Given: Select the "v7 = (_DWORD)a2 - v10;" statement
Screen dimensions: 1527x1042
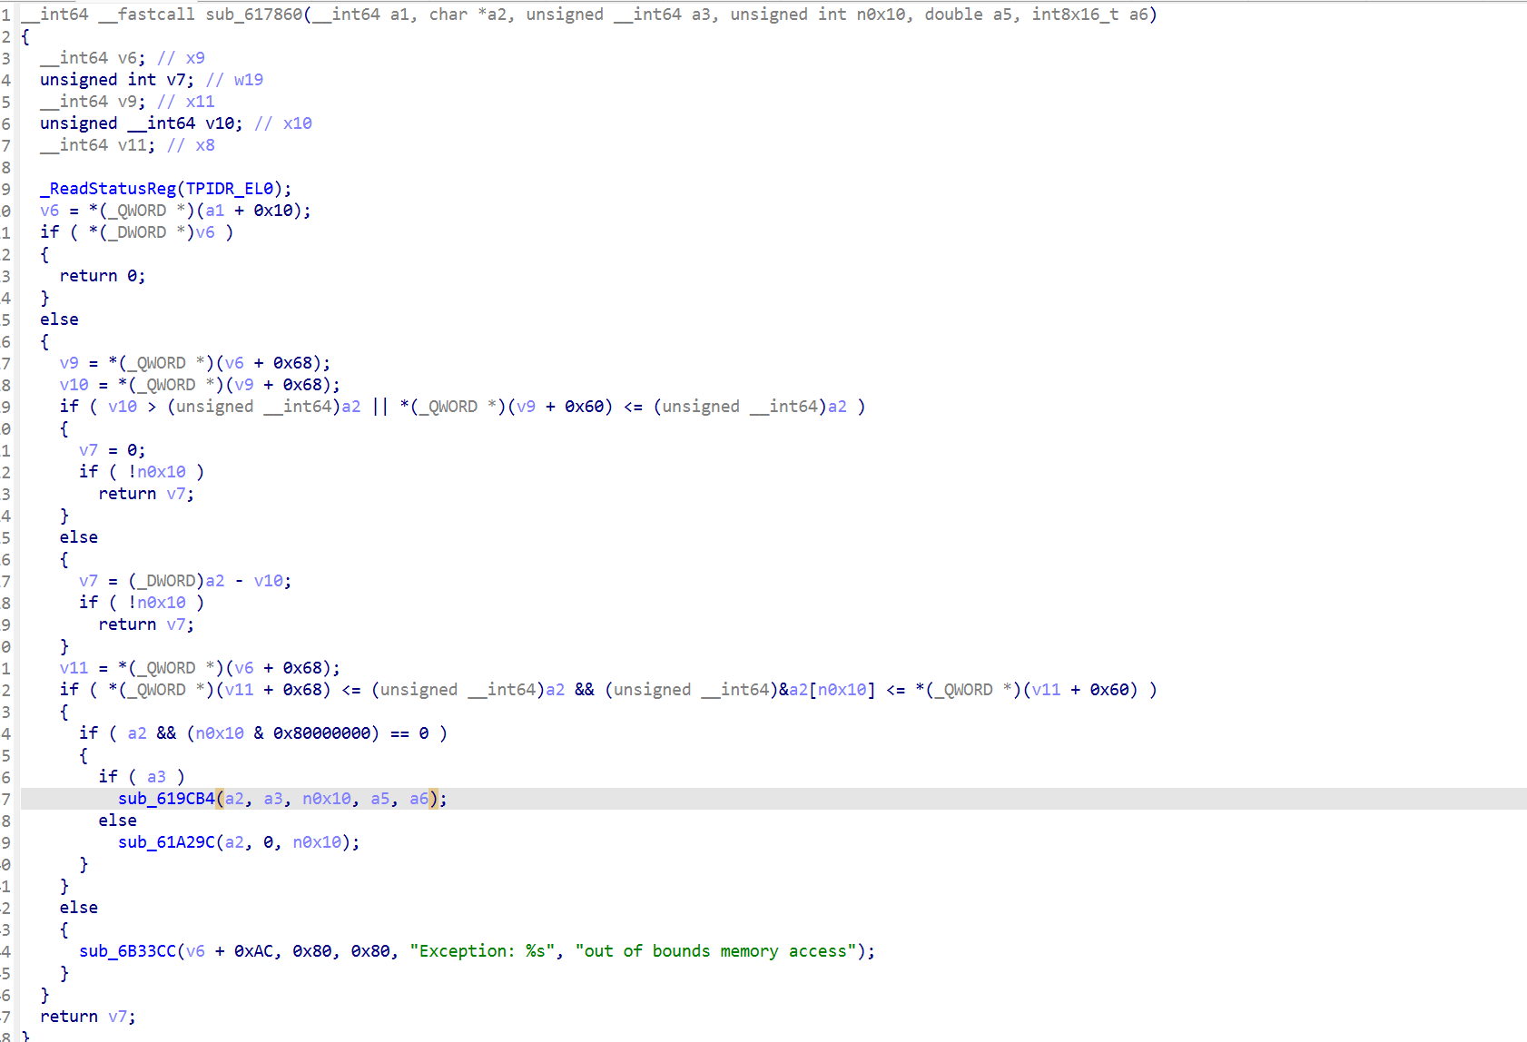Looking at the screenshot, I should (185, 581).
